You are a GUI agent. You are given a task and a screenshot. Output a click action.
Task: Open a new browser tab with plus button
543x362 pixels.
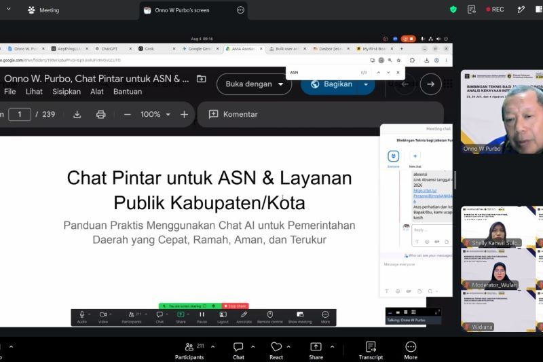402,49
